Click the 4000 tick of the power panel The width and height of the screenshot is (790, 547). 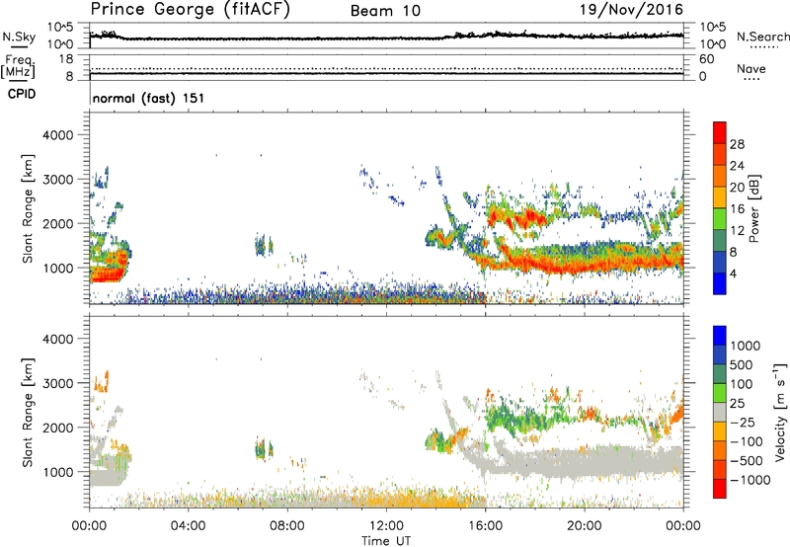(58, 135)
